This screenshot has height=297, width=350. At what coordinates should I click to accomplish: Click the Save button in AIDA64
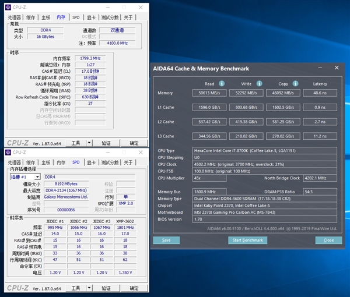(x=166, y=240)
